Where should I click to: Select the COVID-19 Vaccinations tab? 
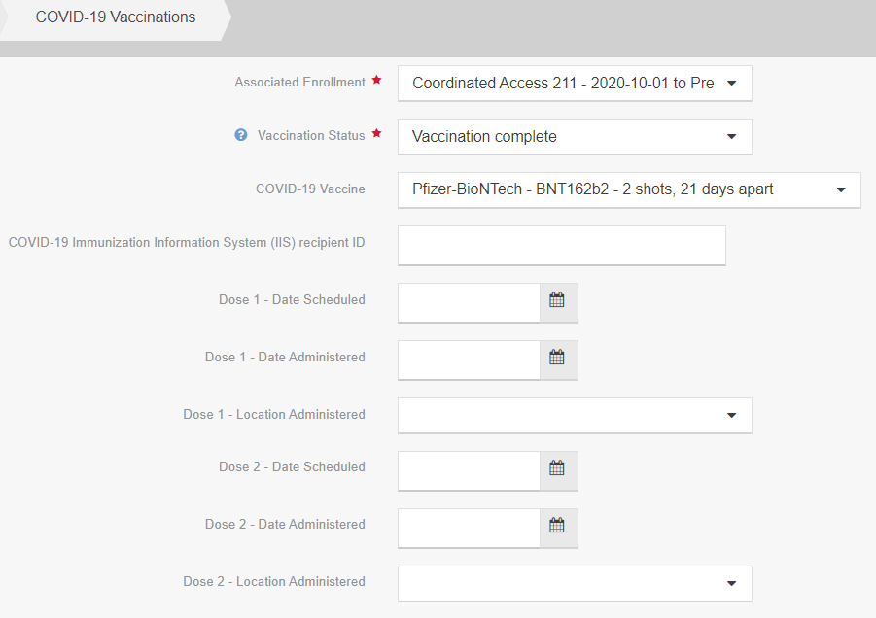tap(115, 18)
